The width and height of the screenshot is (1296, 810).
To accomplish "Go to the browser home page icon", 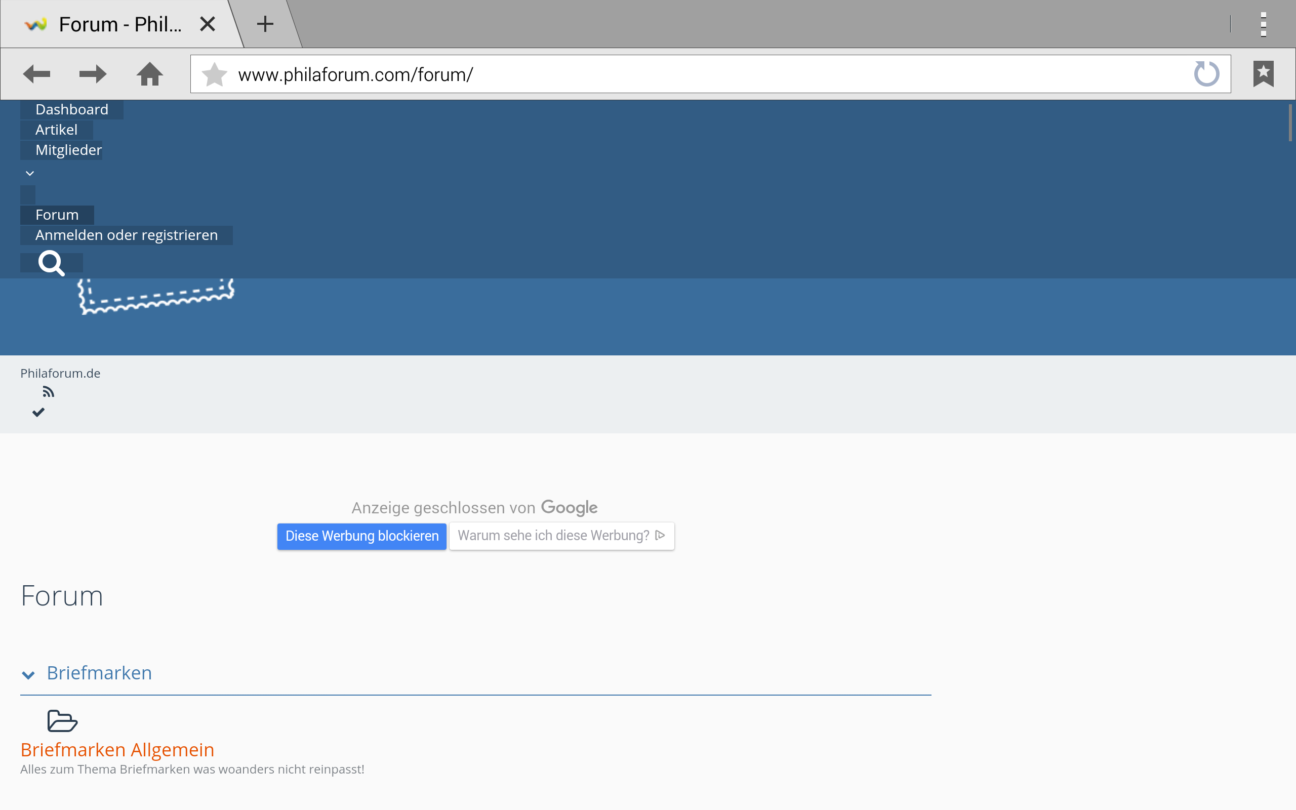I will tap(149, 74).
